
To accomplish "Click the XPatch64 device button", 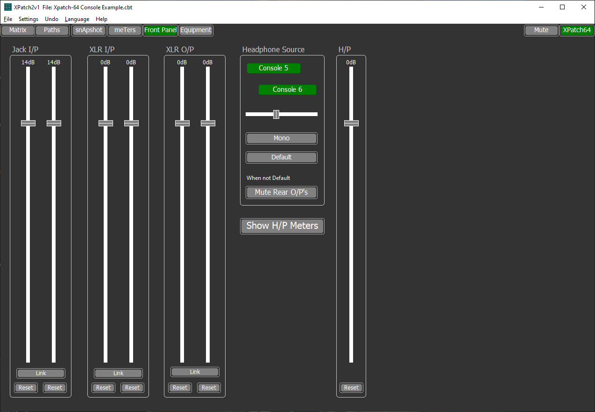I will (577, 30).
